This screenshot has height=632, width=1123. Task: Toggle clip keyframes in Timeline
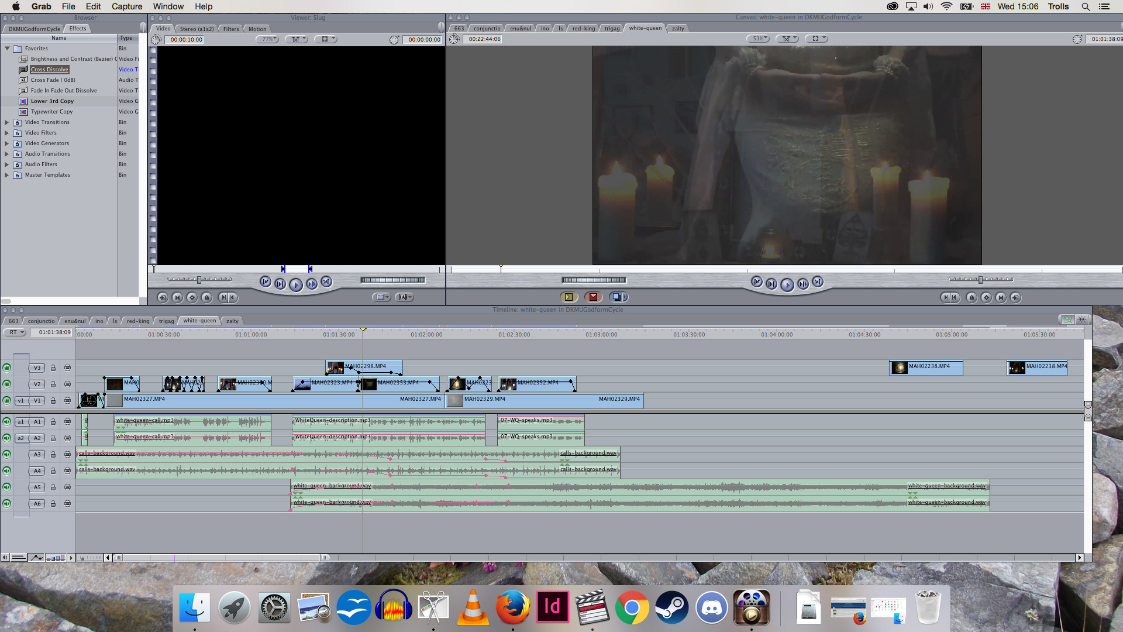pos(19,558)
